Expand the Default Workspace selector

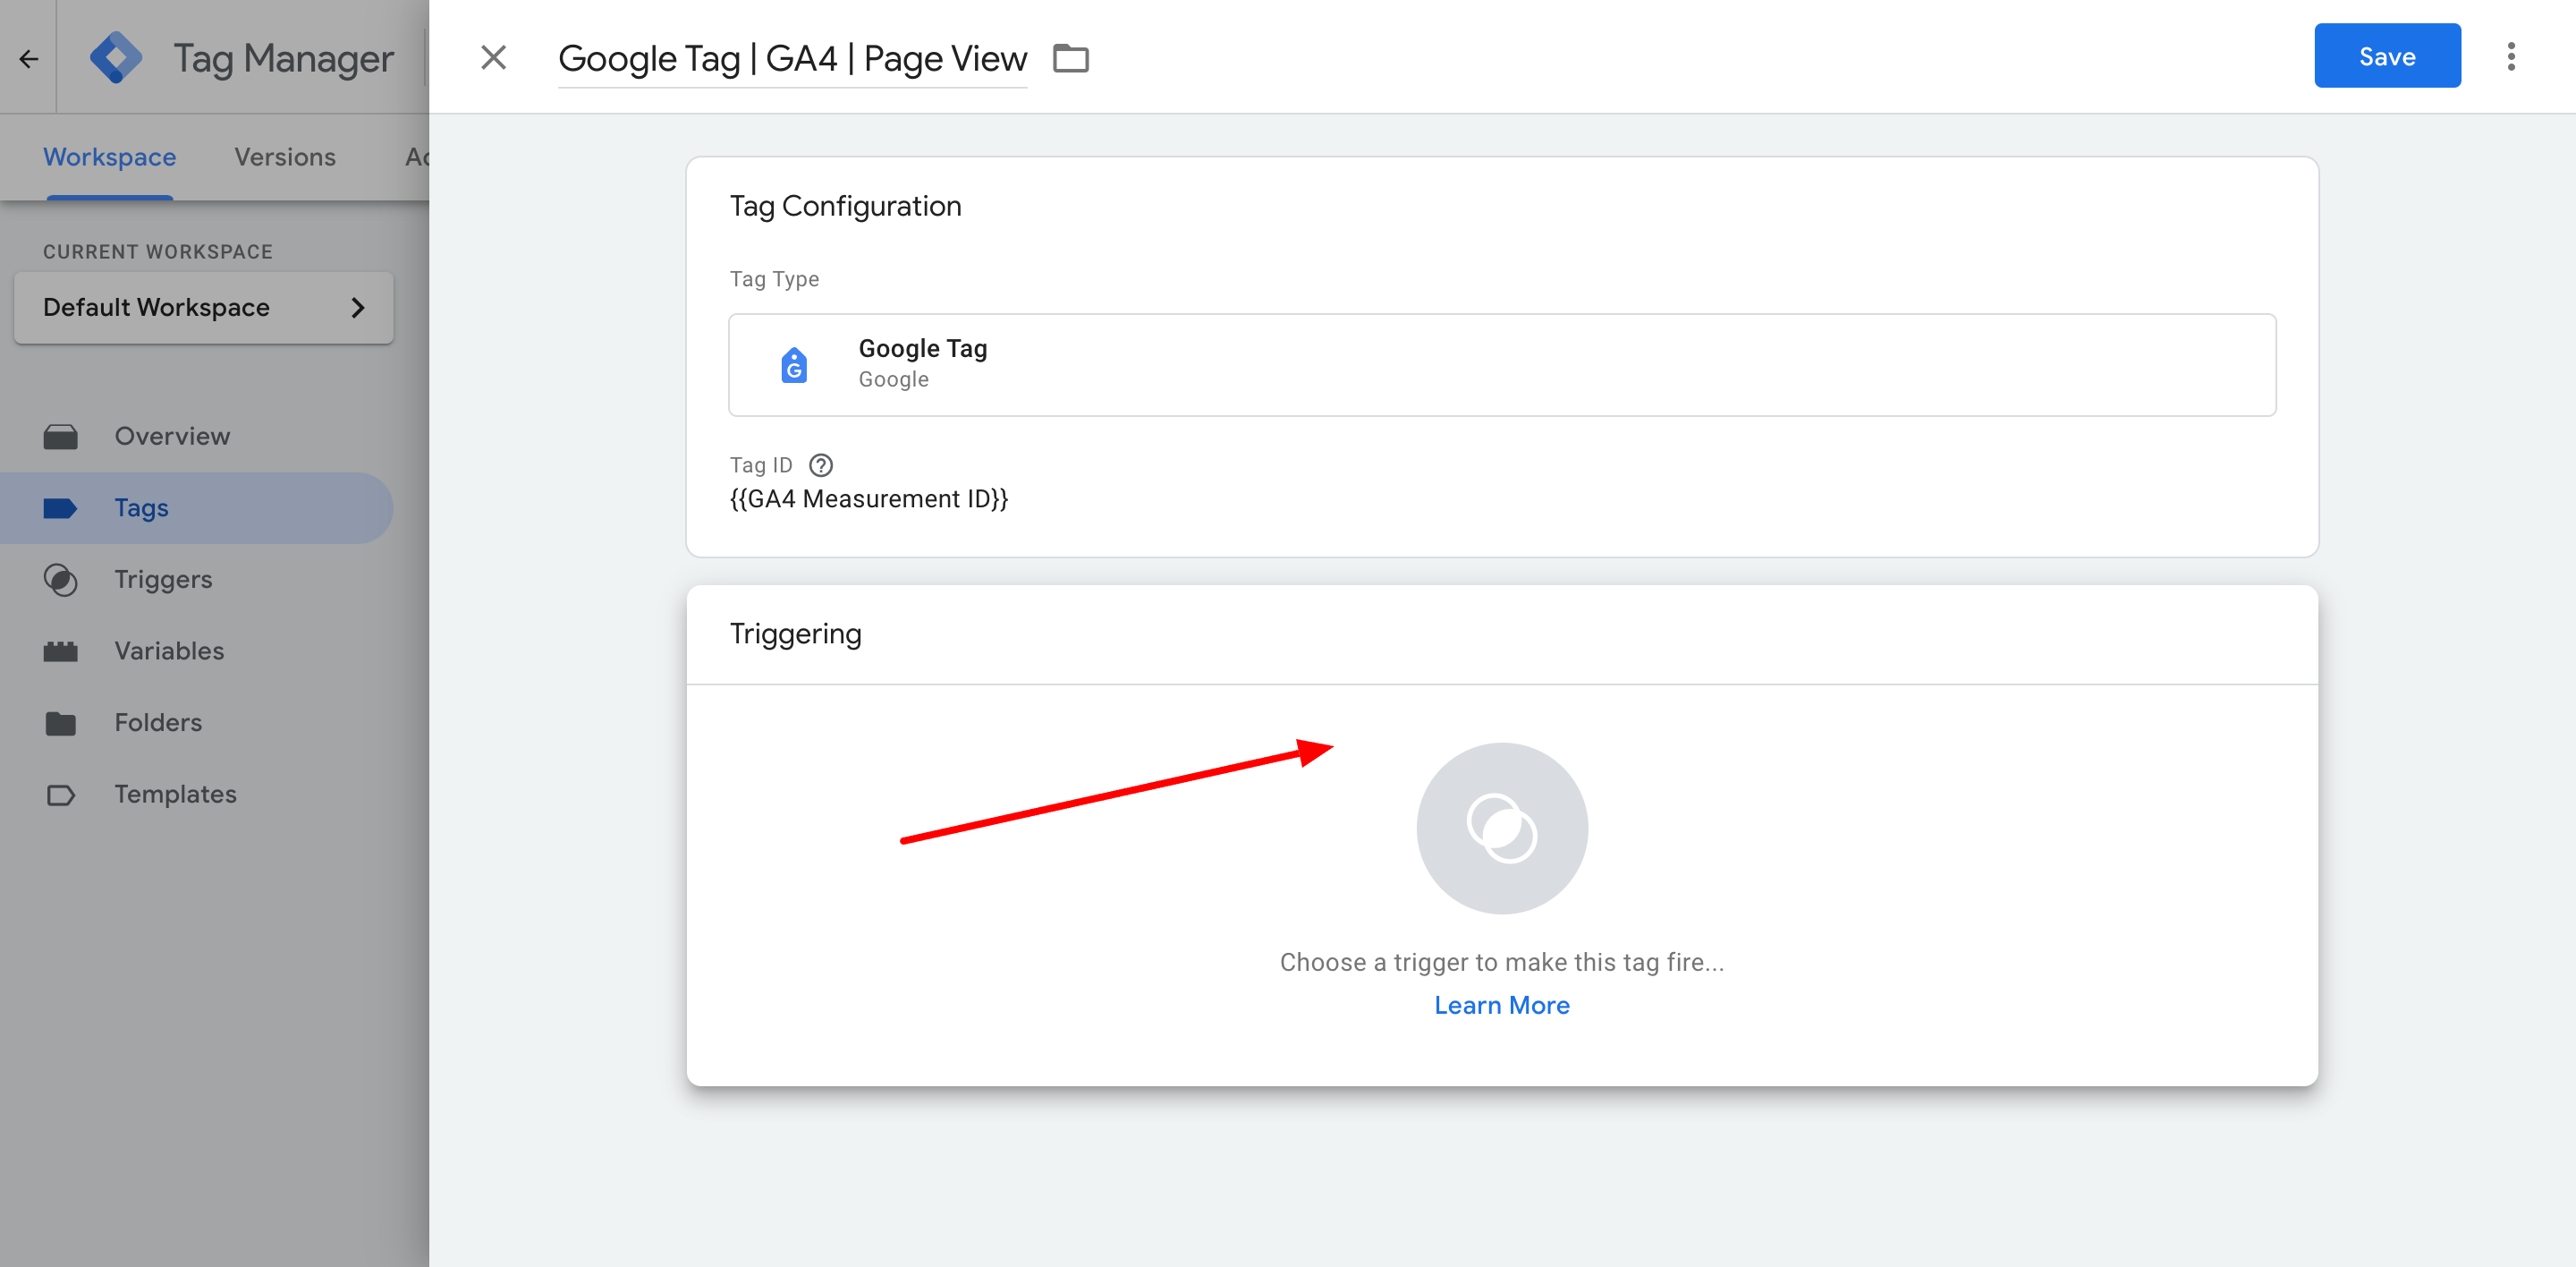pos(204,307)
